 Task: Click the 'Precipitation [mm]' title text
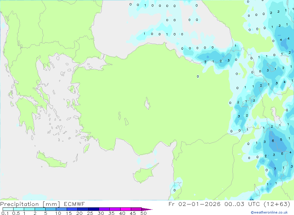pyautogui.click(x=30, y=204)
